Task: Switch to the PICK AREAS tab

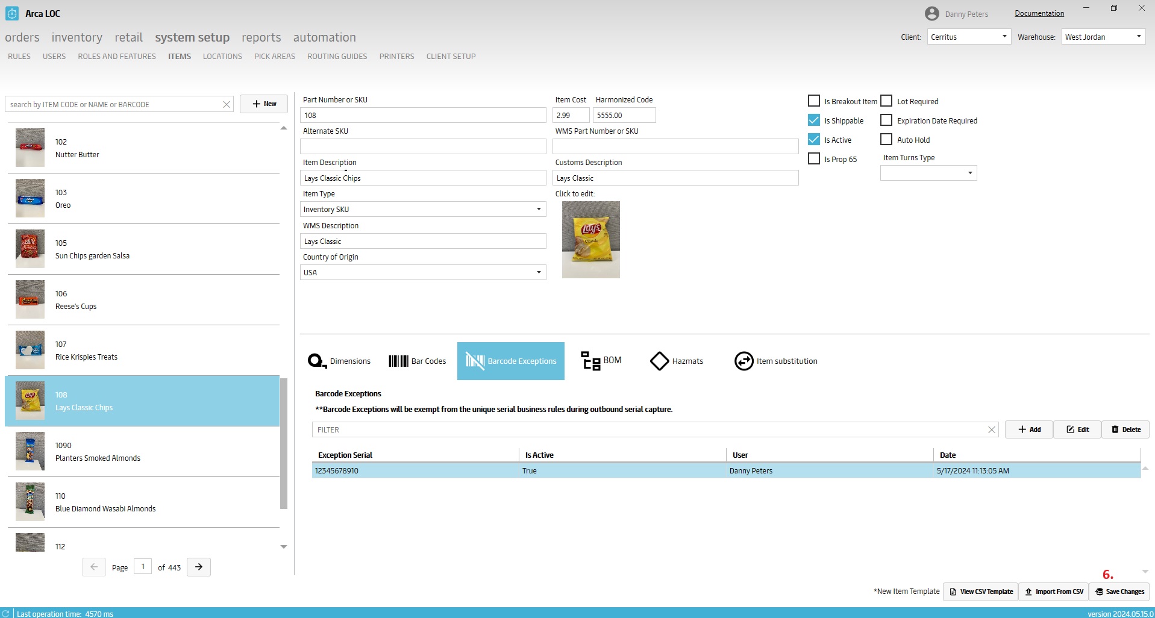Action: (x=275, y=56)
